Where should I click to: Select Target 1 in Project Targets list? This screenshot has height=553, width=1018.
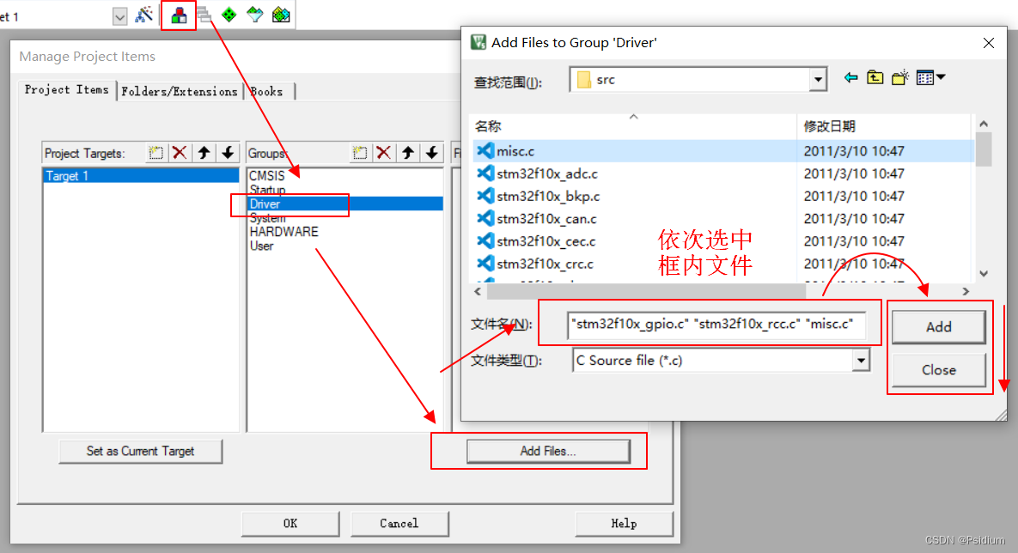[x=141, y=176]
